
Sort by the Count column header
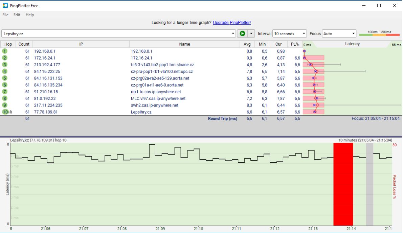pyautogui.click(x=24, y=44)
